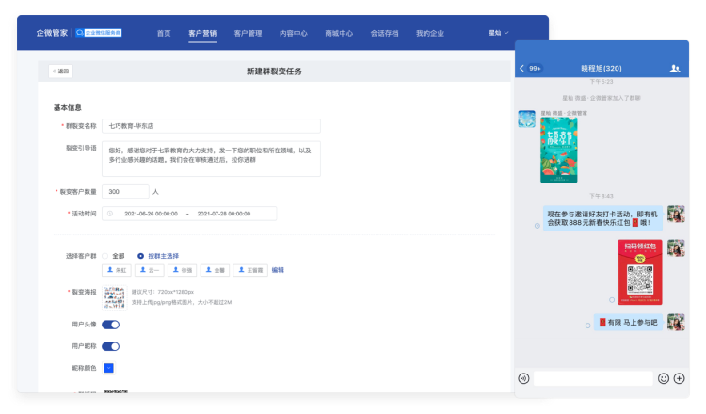Click the 裂变海报 poster thumbnail
Image resolution: width=706 pixels, height=414 pixels.
coord(114,297)
